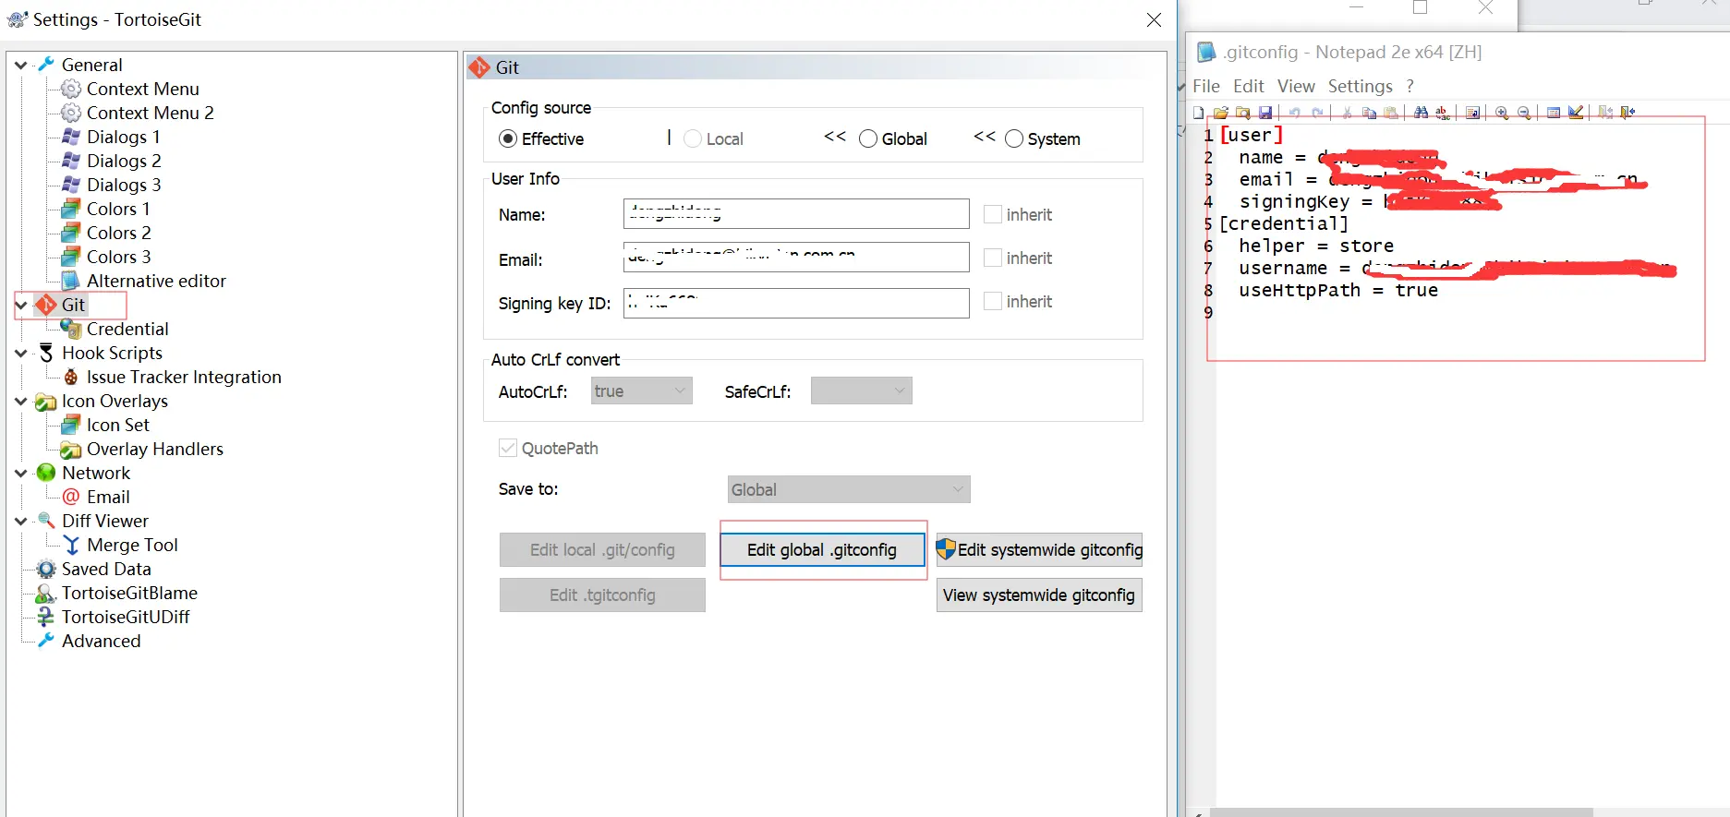Image resolution: width=1730 pixels, height=817 pixels.
Task: Click the Edit .tgitconfig button
Action: pyautogui.click(x=602, y=595)
